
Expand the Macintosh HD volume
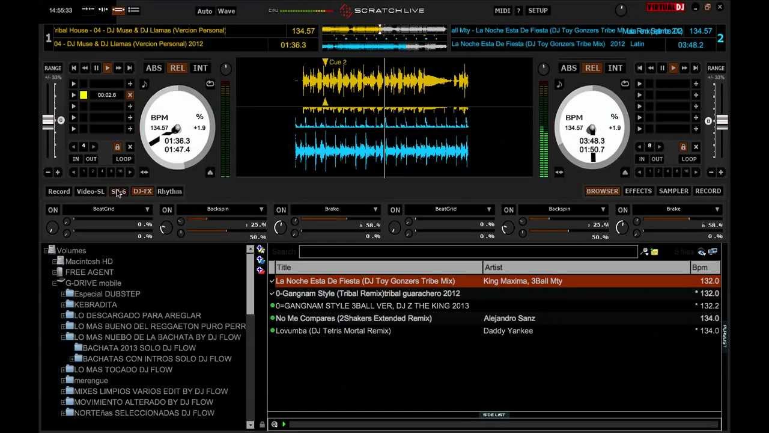[x=54, y=262]
